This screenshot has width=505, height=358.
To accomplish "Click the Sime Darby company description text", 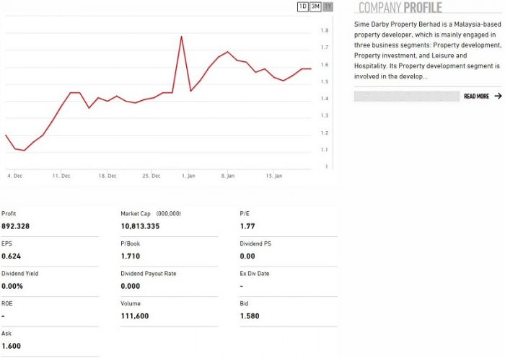I will click(x=426, y=50).
